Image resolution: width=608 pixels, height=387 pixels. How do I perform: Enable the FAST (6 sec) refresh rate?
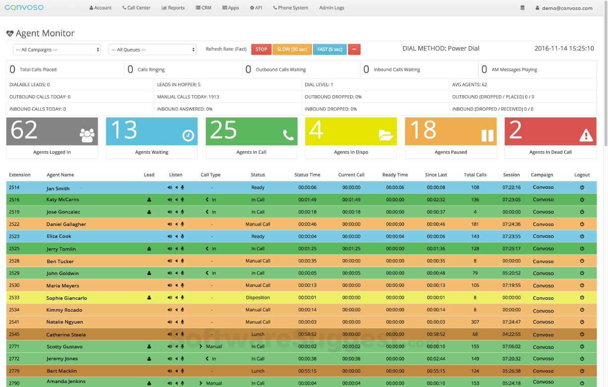[329, 49]
